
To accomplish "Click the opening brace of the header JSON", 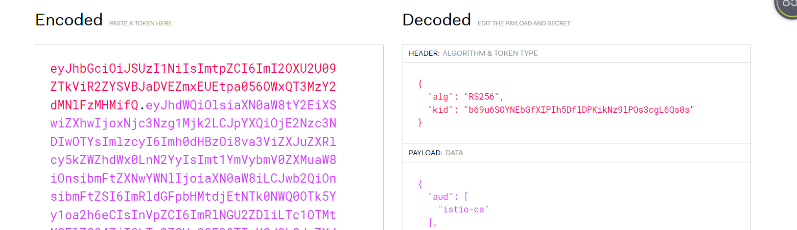I will tap(420, 84).
